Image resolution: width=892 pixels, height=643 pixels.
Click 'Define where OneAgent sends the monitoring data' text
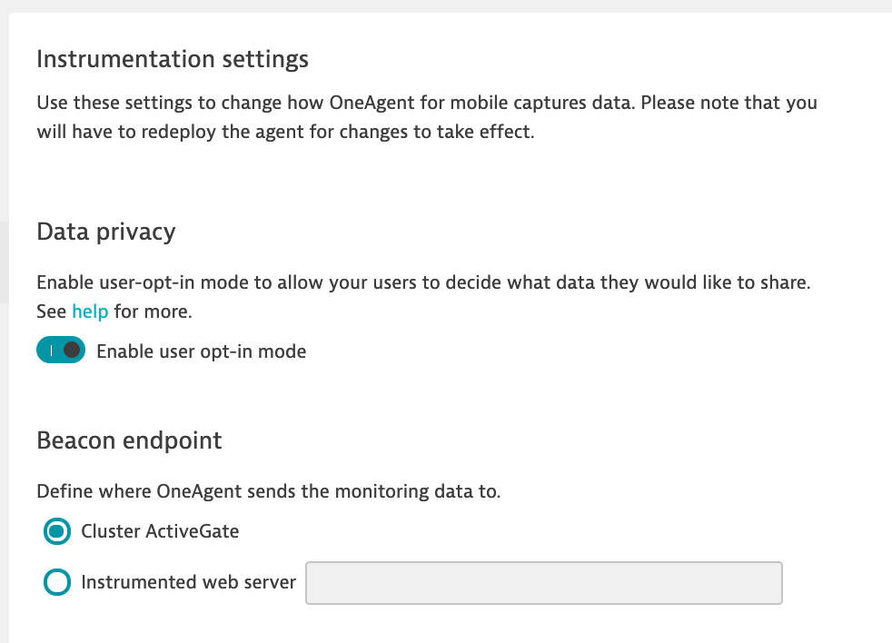269,492
